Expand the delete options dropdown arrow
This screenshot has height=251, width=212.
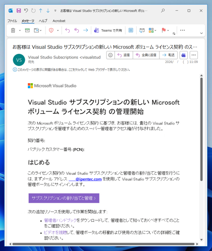coord(20,31)
